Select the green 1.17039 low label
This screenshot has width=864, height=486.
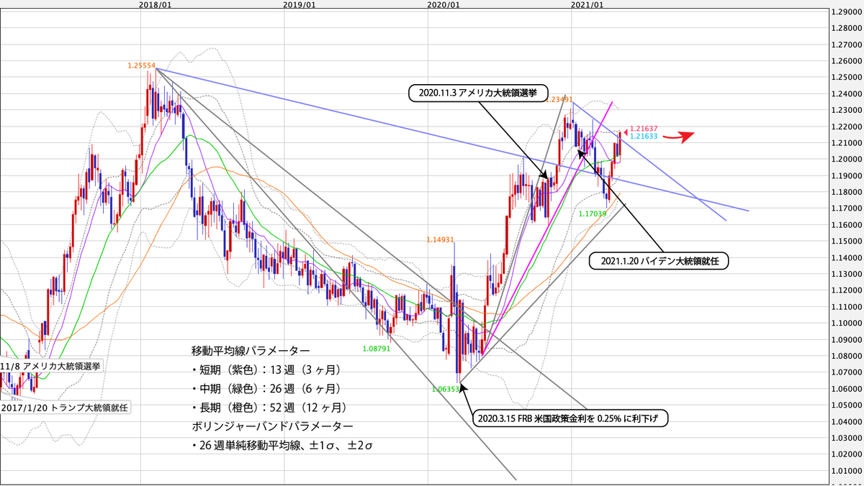(593, 214)
